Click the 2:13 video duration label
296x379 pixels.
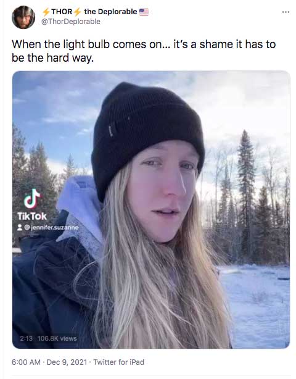pos(27,338)
